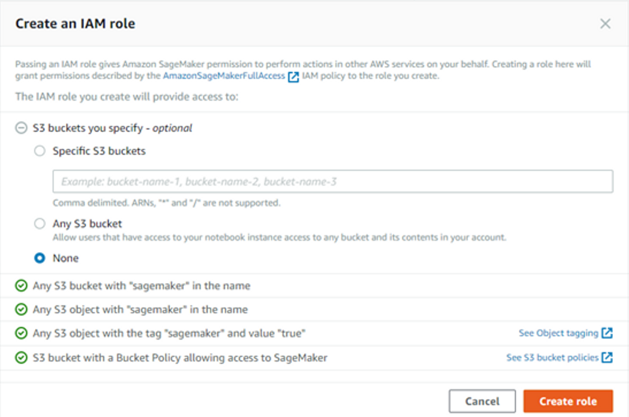629x417 pixels.
Task: Open the See Object tagging link
Action: tap(558, 333)
